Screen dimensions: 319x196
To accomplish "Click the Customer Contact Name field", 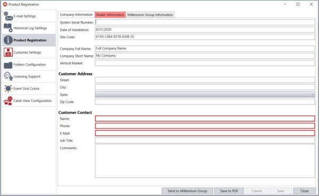I will [x=205, y=118].
